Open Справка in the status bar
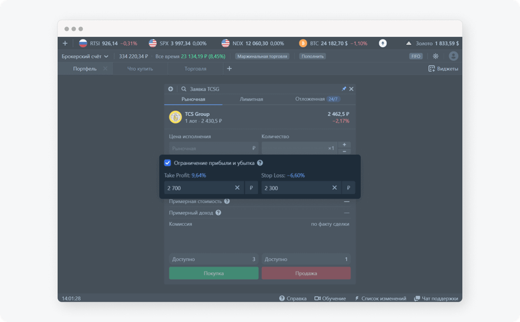The width and height of the screenshot is (520, 322). pos(293,298)
